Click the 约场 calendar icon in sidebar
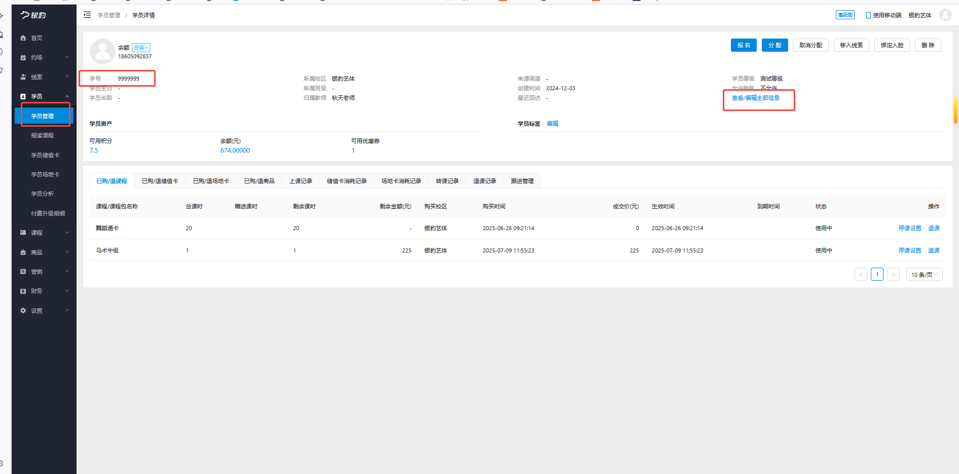 [23, 58]
